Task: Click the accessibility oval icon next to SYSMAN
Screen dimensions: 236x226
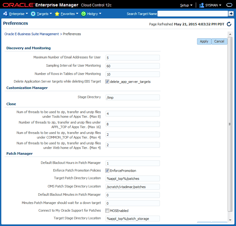Action: (229, 5)
